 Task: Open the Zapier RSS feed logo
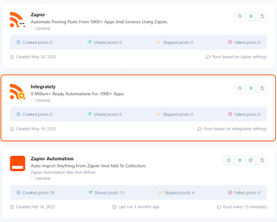(17, 19)
